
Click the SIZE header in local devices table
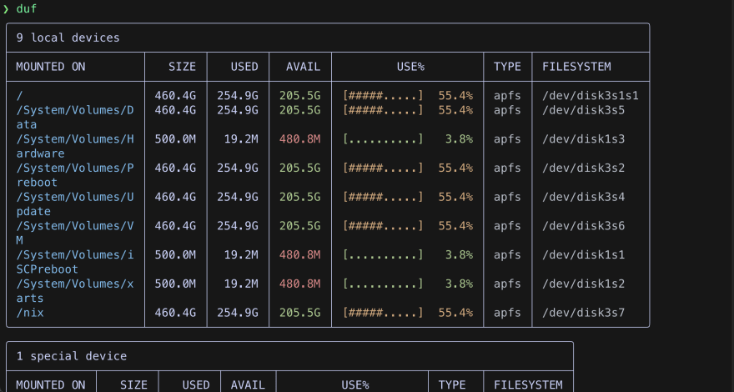click(182, 67)
